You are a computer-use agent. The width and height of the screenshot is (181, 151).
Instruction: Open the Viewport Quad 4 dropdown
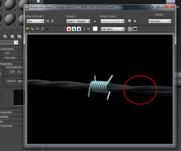(x=78, y=21)
